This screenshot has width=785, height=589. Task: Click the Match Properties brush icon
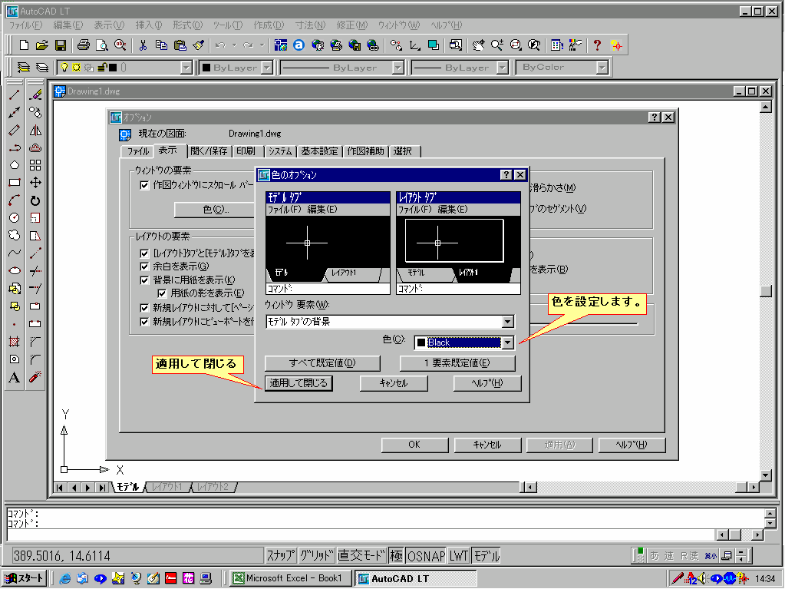pos(199,45)
